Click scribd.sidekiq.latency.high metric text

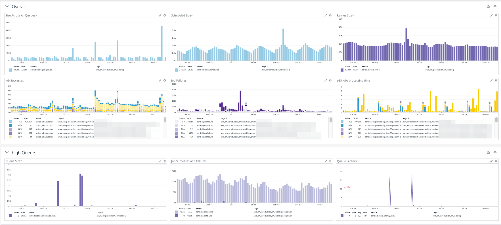[383, 216]
